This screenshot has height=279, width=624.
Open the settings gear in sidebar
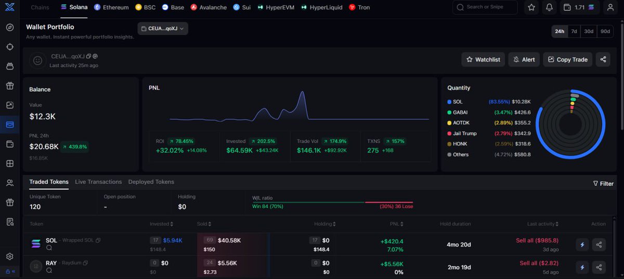(9, 257)
